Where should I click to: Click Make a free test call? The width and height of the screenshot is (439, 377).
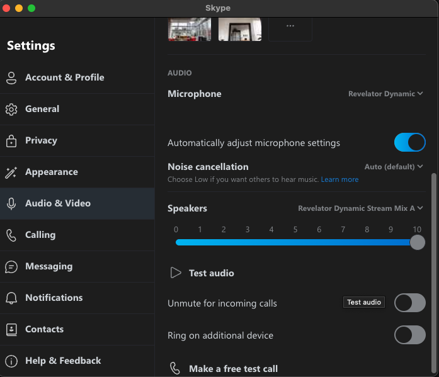click(x=233, y=369)
